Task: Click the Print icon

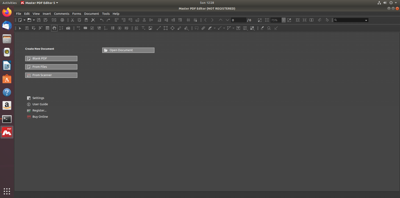Action: [x=62, y=20]
